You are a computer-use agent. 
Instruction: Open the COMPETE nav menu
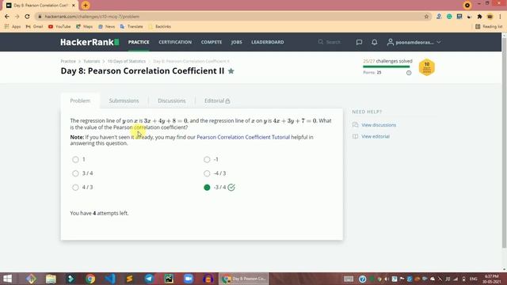pyautogui.click(x=212, y=42)
